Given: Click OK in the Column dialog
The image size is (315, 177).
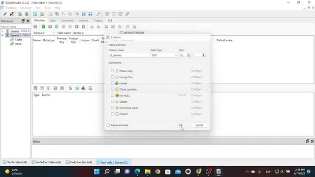Looking at the screenshot, I should coord(181,125).
